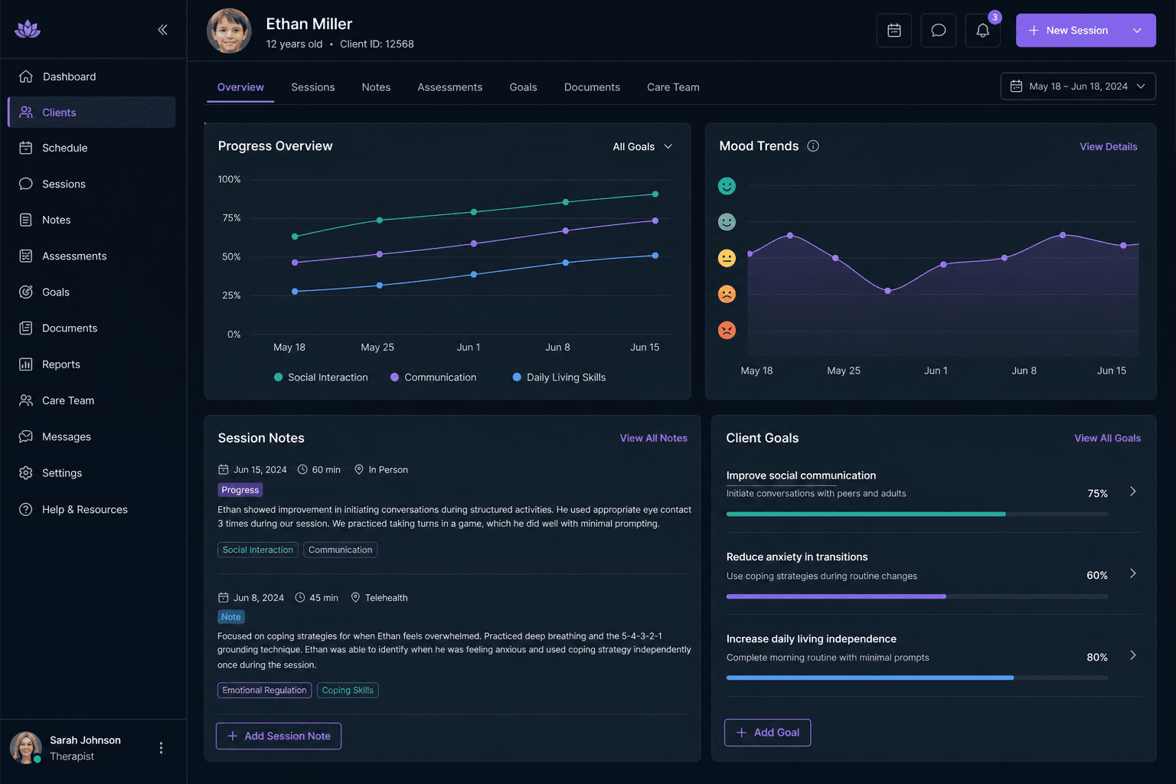Click the content green mood face
This screenshot has width=1176, height=784.
tap(727, 222)
